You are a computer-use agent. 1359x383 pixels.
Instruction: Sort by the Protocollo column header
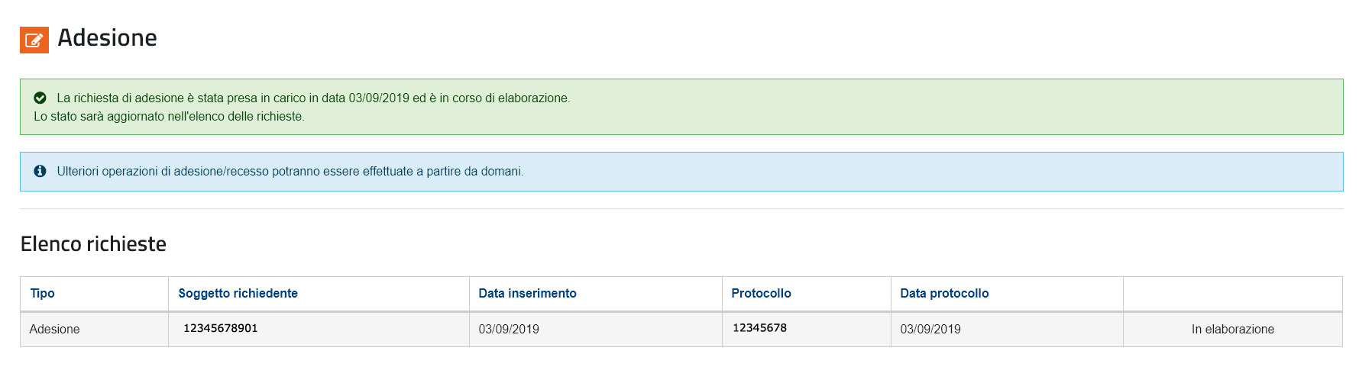(762, 293)
